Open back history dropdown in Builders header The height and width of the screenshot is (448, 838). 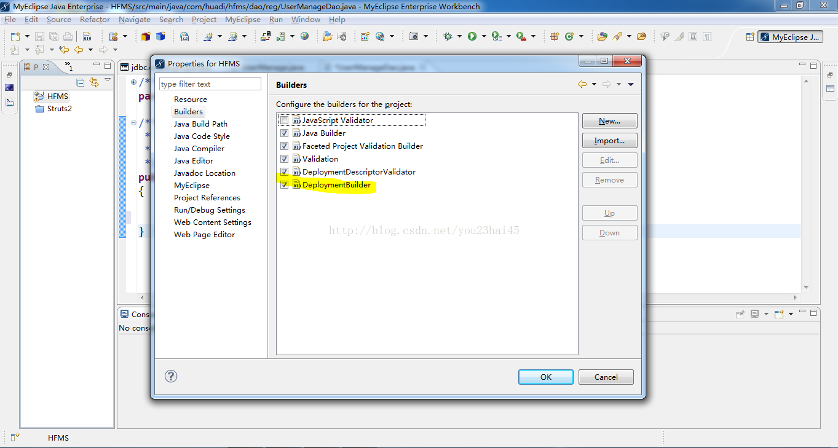[594, 84]
